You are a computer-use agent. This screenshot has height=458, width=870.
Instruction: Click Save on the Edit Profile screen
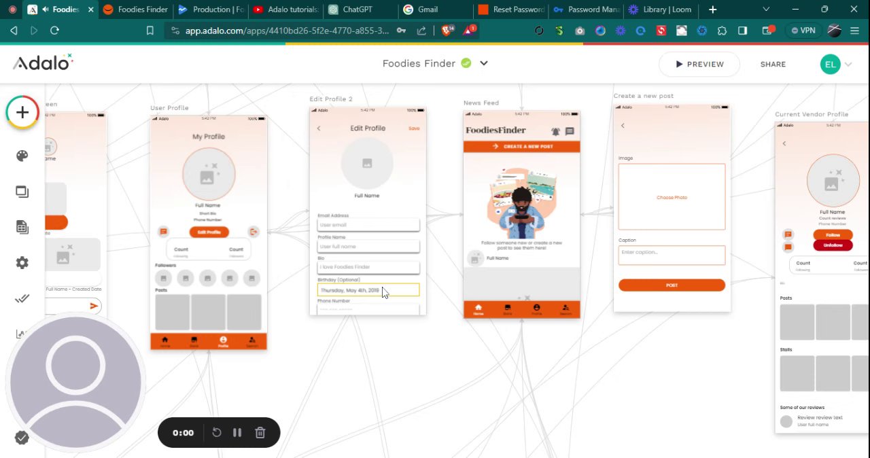click(414, 128)
